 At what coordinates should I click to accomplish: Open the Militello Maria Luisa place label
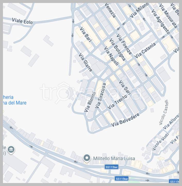click(114, 159)
